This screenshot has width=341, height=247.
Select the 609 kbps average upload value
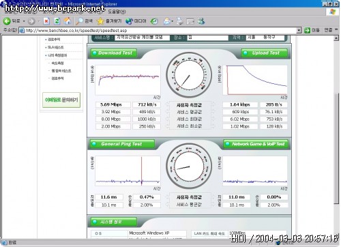240,112
